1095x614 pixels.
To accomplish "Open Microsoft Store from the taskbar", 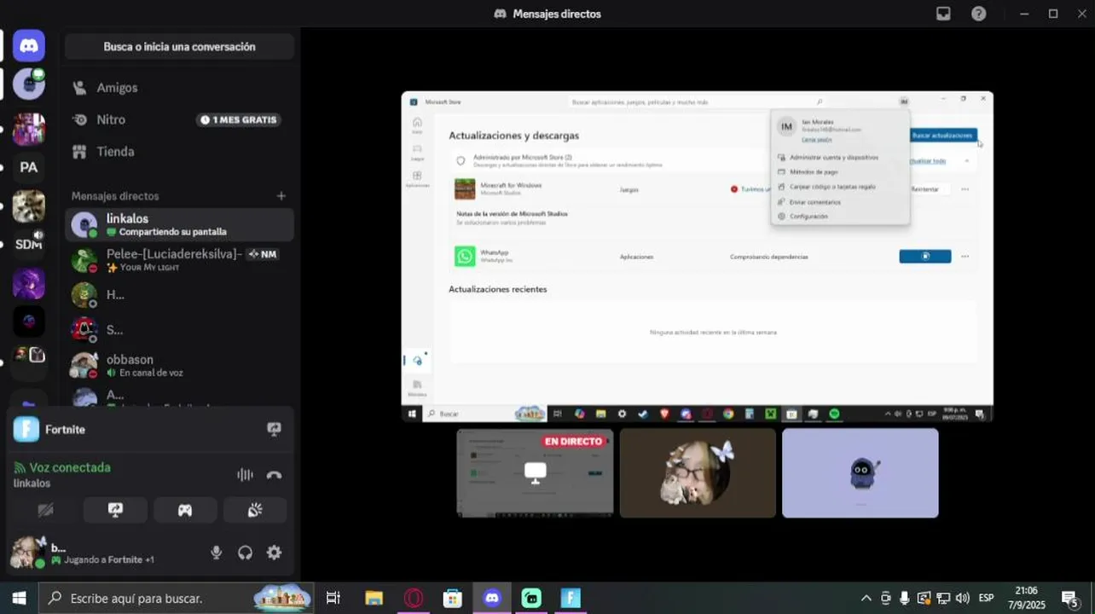I will click(x=453, y=599).
